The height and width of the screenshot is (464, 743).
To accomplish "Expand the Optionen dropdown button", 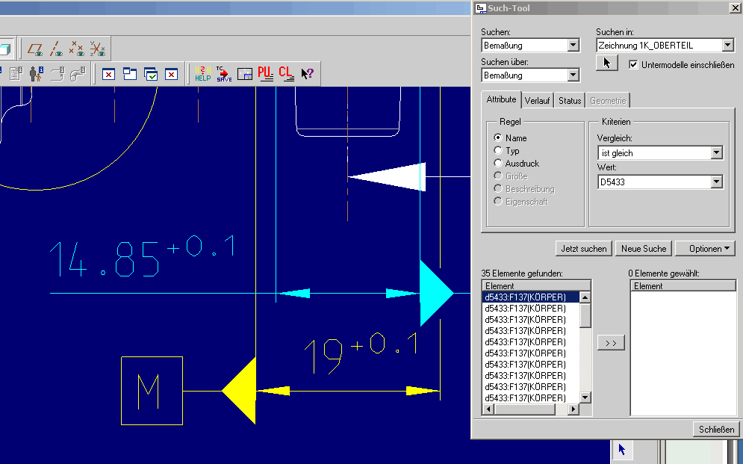I will coord(705,248).
